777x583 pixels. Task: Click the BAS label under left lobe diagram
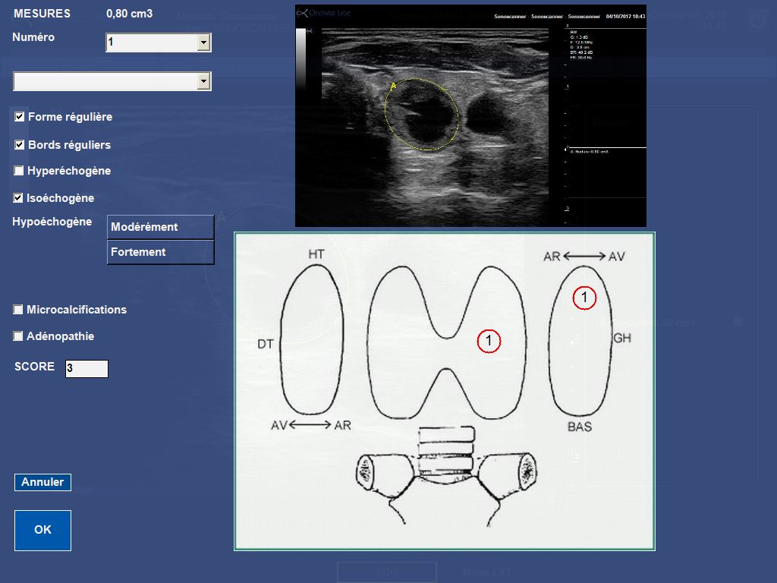click(x=580, y=427)
